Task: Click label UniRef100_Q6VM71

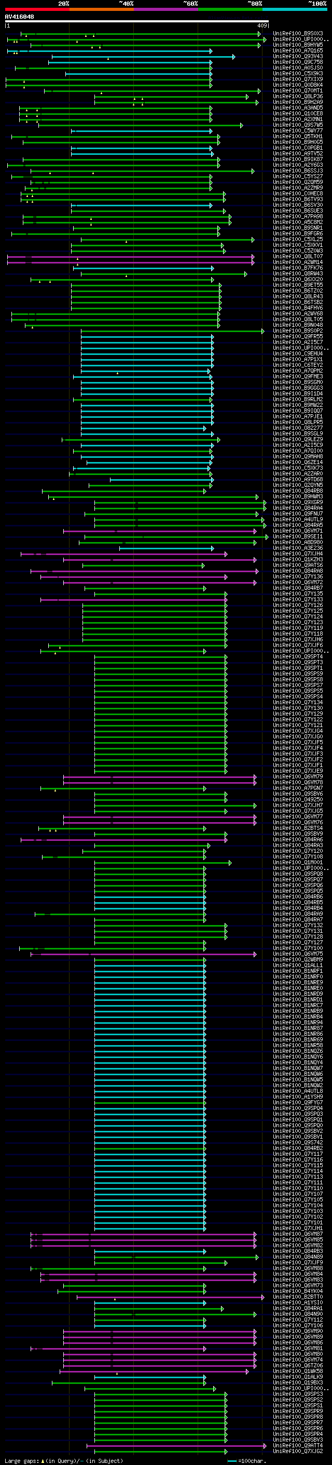Action: tap(298, 531)
